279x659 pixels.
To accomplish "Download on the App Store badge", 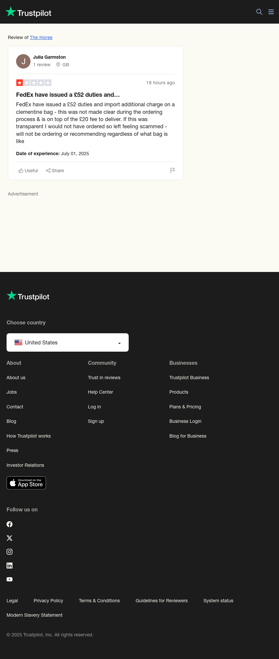I will click(26, 483).
